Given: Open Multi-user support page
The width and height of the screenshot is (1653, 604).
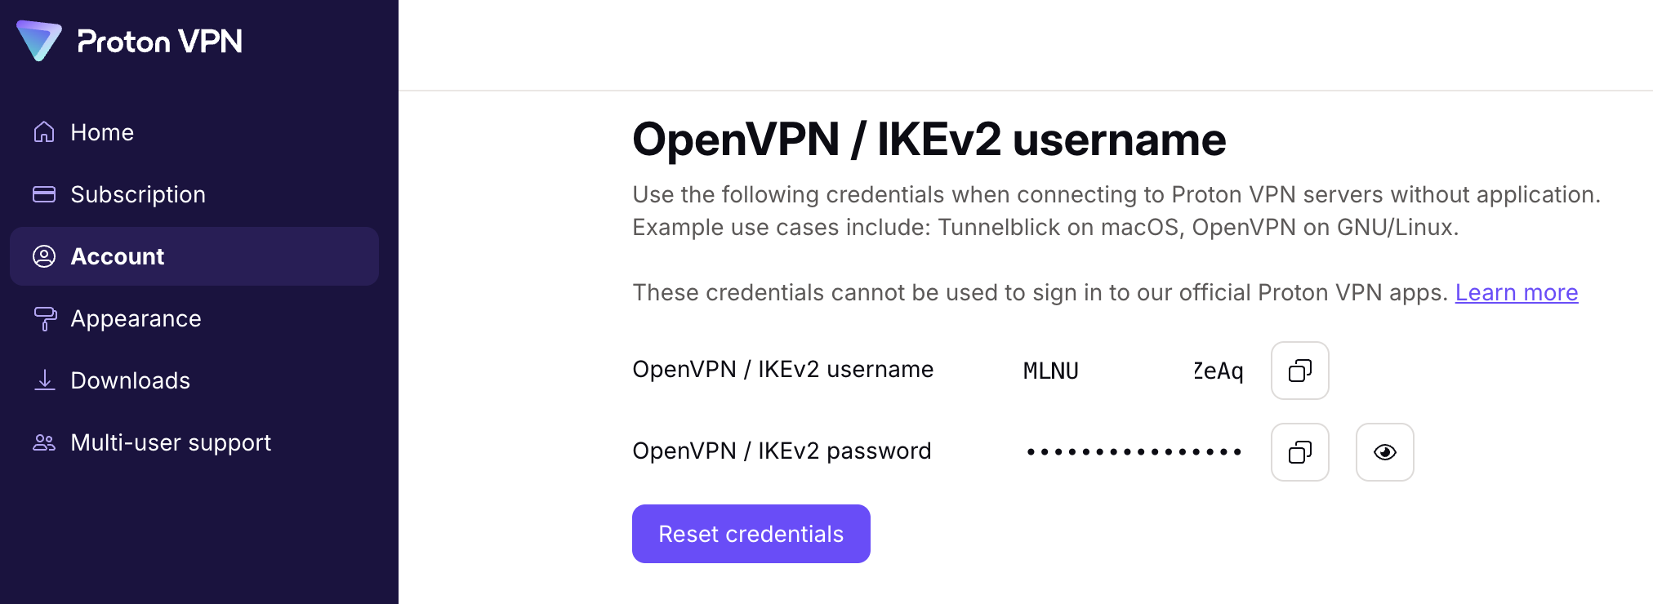Looking at the screenshot, I should click(171, 442).
